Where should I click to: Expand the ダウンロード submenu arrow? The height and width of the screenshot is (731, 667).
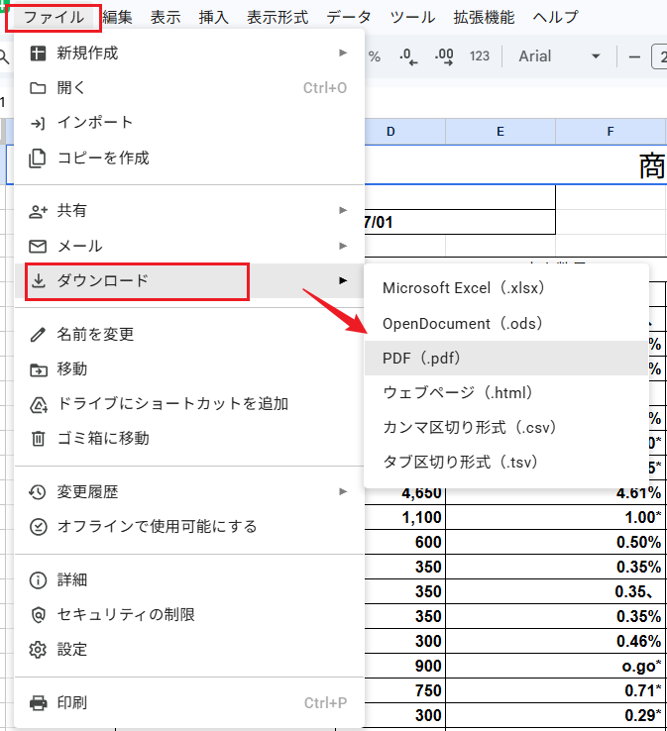[x=343, y=280]
